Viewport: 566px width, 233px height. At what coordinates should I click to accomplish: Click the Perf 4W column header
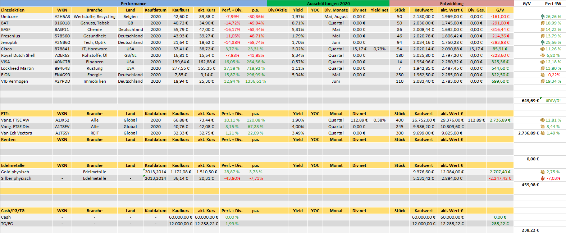pyautogui.click(x=553, y=4)
